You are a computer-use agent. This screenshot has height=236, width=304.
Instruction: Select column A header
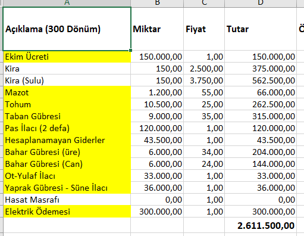click(x=67, y=3)
